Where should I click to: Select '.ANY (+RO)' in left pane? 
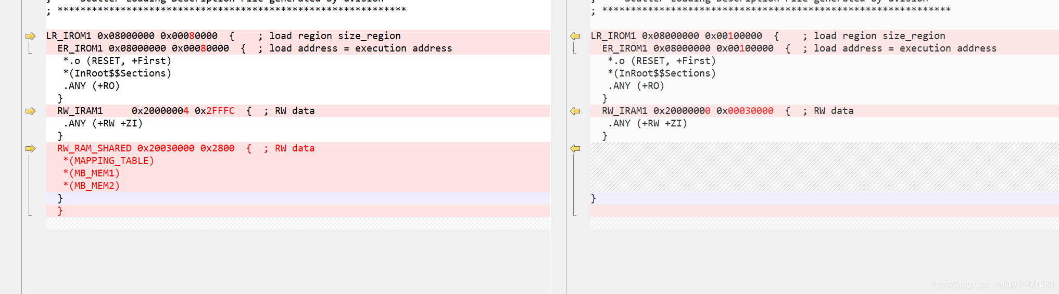[x=92, y=86]
